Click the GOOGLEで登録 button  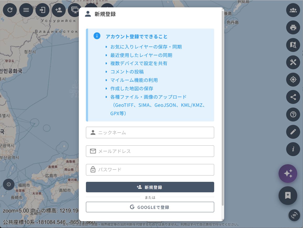(x=150, y=207)
